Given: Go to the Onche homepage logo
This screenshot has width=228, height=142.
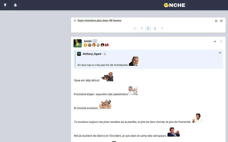Looking at the screenshot, I should (x=174, y=5).
